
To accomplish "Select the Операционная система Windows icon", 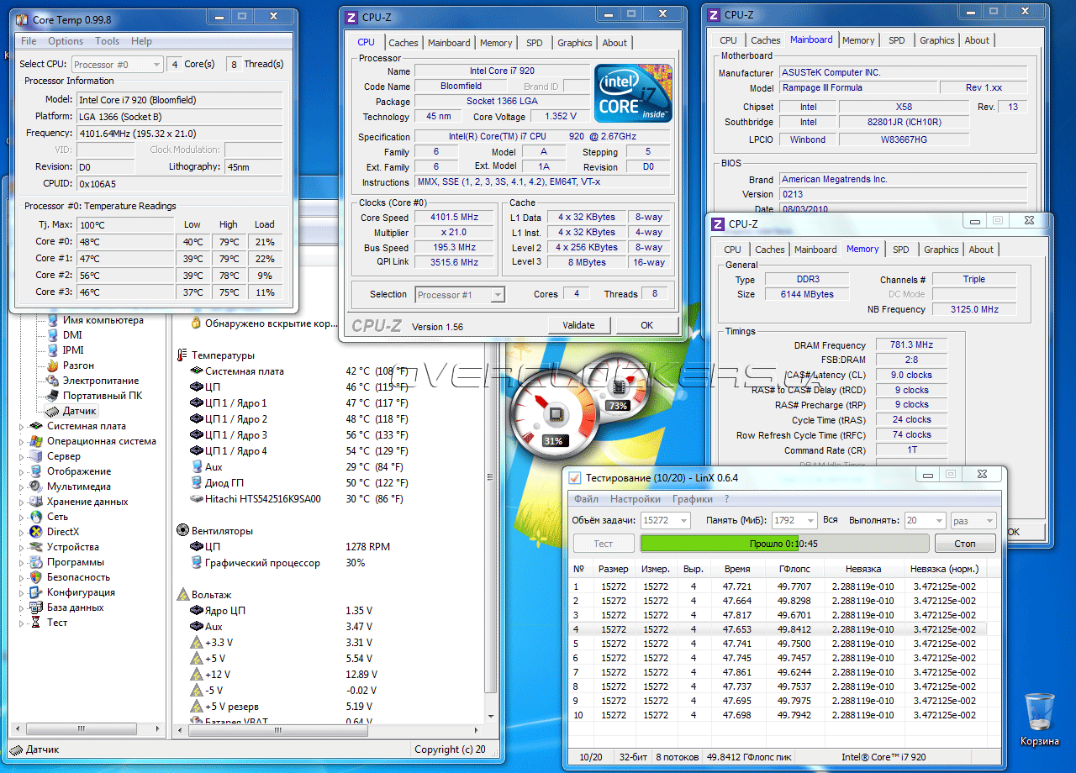I will coord(36,441).
